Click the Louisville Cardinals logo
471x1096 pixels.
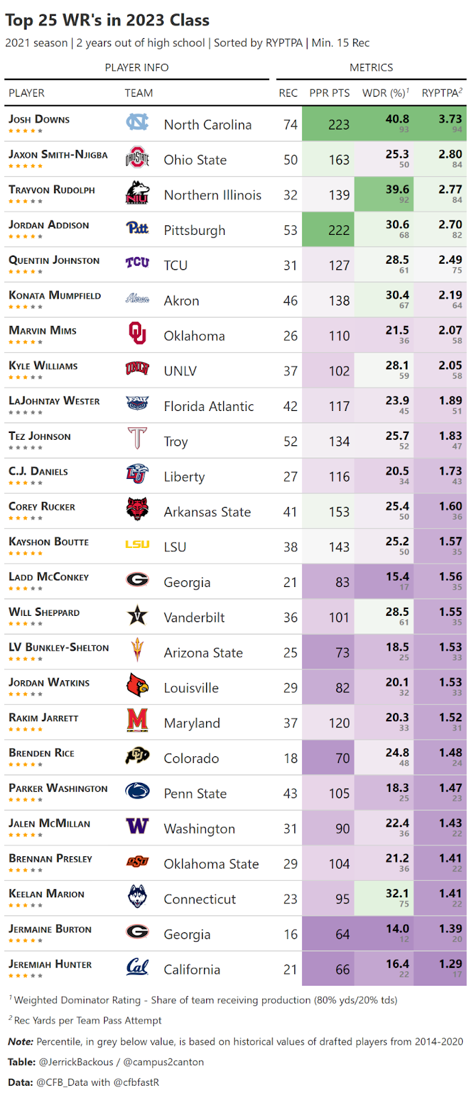[137, 686]
